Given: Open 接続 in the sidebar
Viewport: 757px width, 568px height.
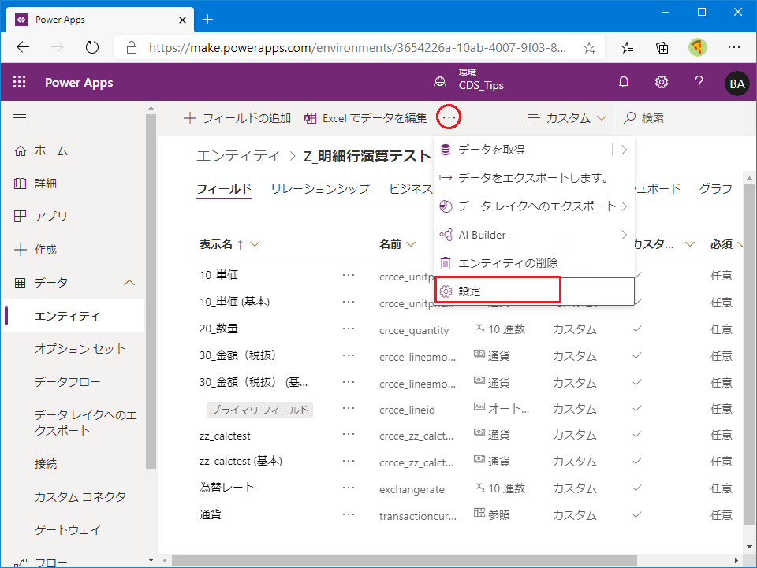Looking at the screenshot, I should pos(46,464).
